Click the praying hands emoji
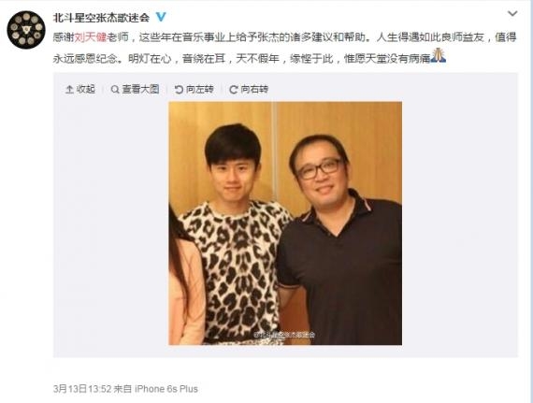The image size is (533, 403). 439,56
